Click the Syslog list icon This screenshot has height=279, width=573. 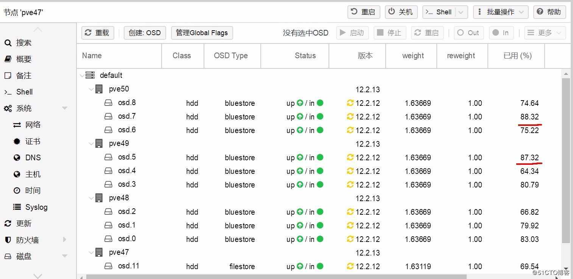[x=17, y=207]
